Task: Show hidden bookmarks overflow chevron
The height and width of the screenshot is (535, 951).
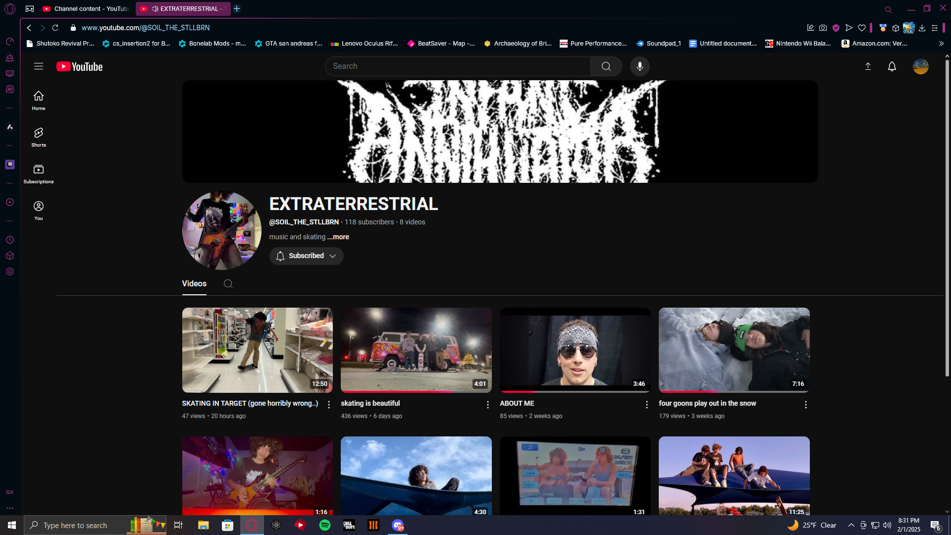Action: click(941, 44)
